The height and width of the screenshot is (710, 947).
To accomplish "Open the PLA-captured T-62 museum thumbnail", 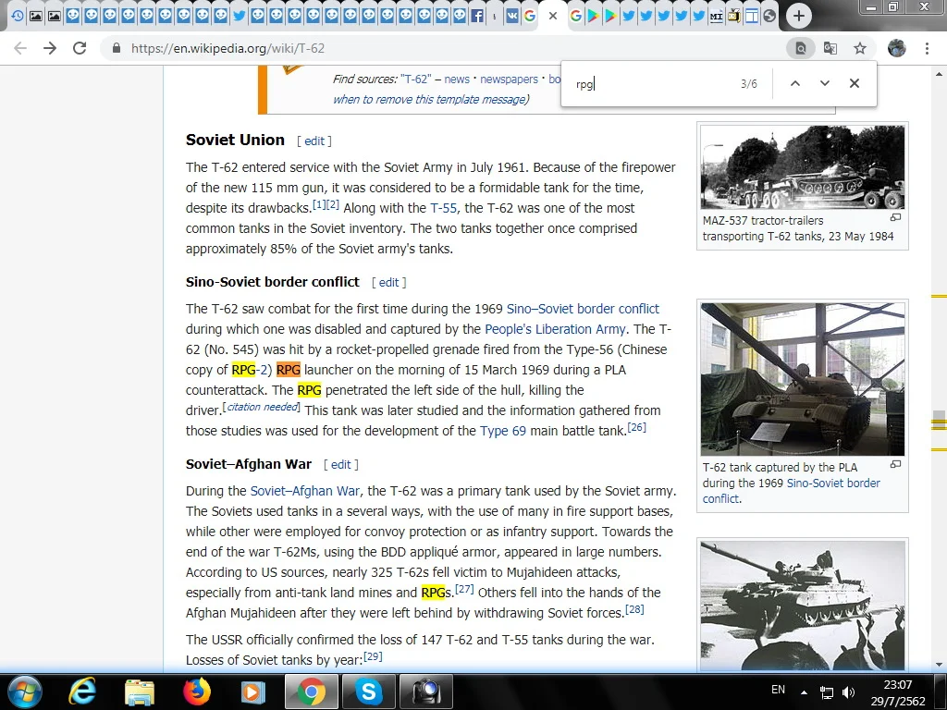I will tap(803, 379).
